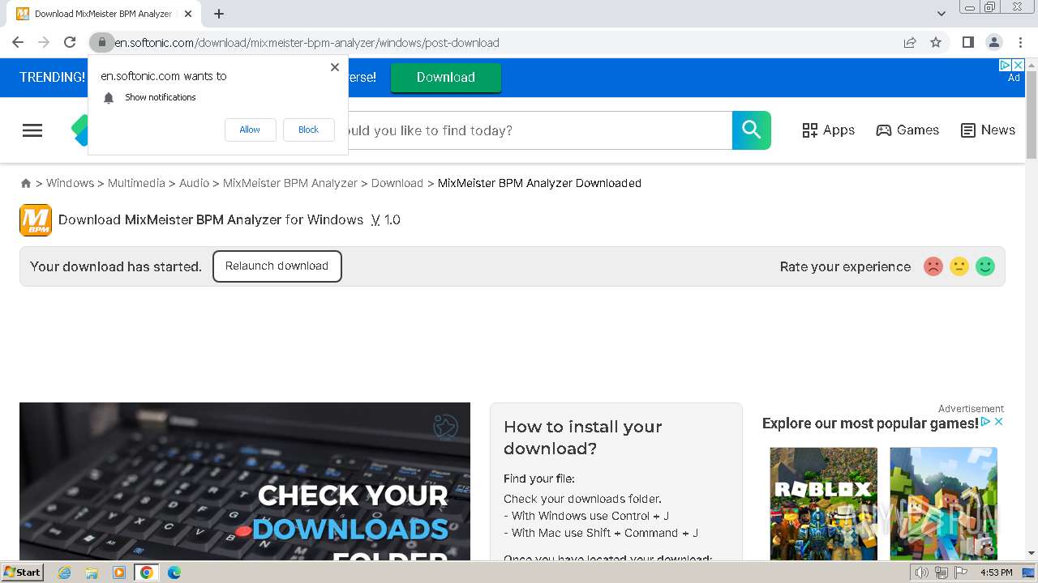Go back to the previous page
This screenshot has height=583, width=1038.
coord(18,43)
